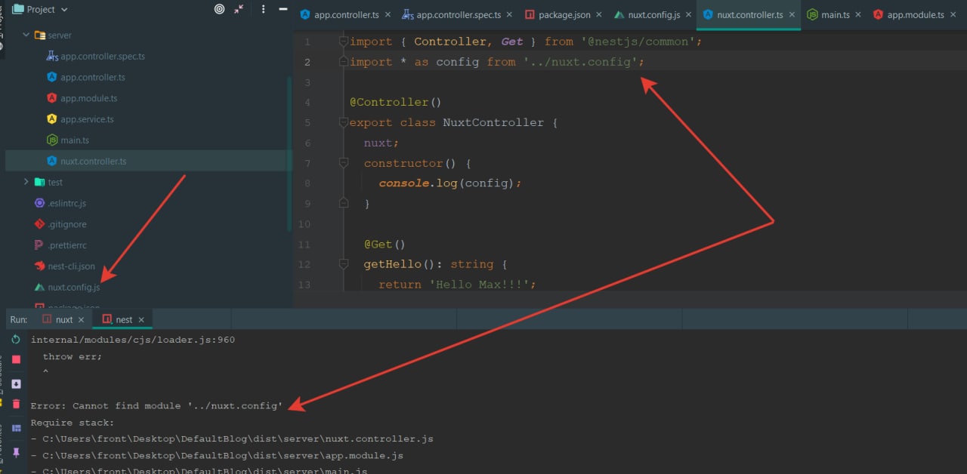
Task: Collapse the server folder
Action: [26, 35]
